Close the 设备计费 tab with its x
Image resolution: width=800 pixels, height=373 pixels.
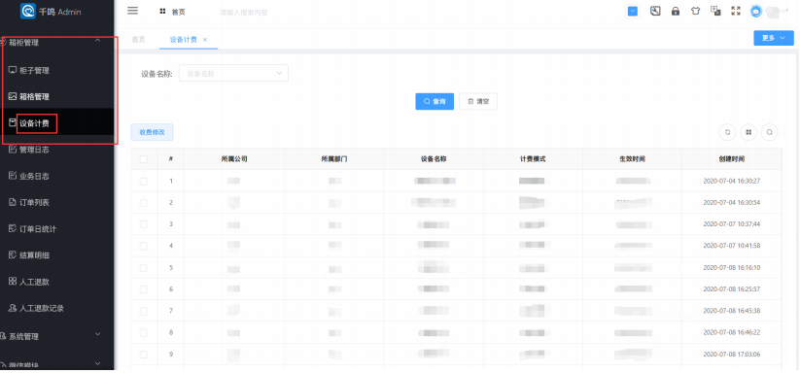(x=205, y=39)
